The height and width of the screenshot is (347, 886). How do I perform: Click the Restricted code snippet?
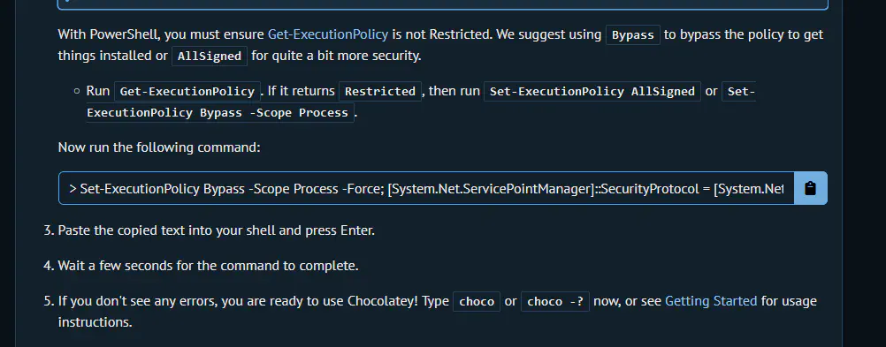(380, 92)
